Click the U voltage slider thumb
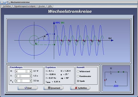138x97 pixels. [27, 71]
